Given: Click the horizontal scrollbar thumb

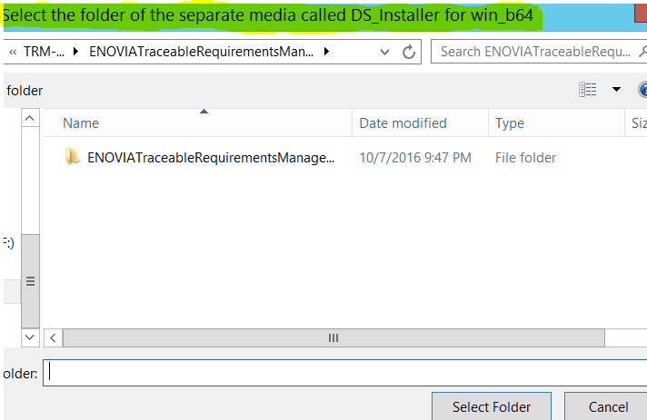Looking at the screenshot, I should 333,337.
